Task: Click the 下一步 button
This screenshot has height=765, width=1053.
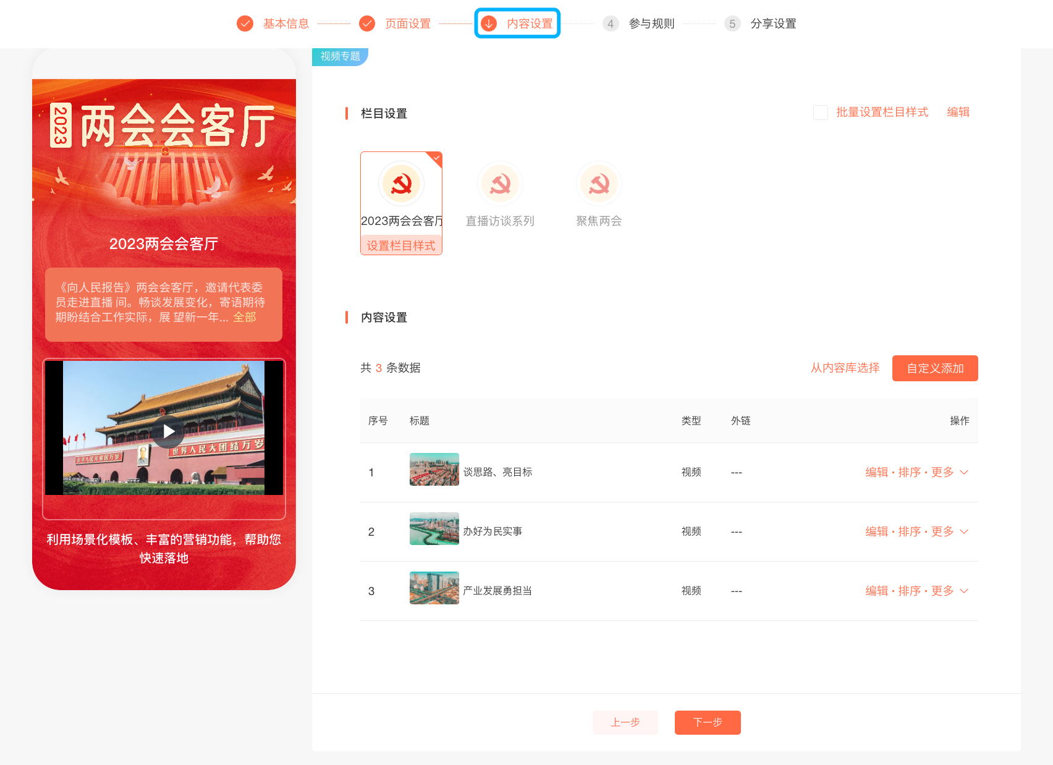Action: [707, 722]
